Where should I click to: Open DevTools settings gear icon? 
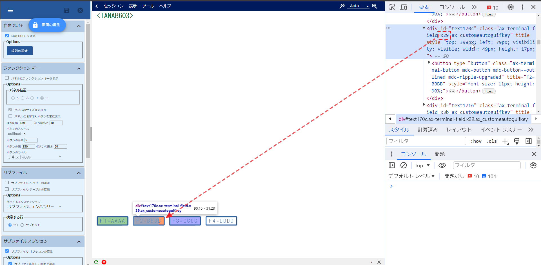click(511, 7)
